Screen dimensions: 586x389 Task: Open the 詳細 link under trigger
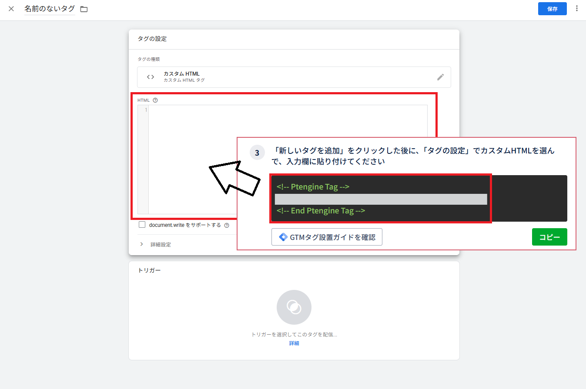294,343
